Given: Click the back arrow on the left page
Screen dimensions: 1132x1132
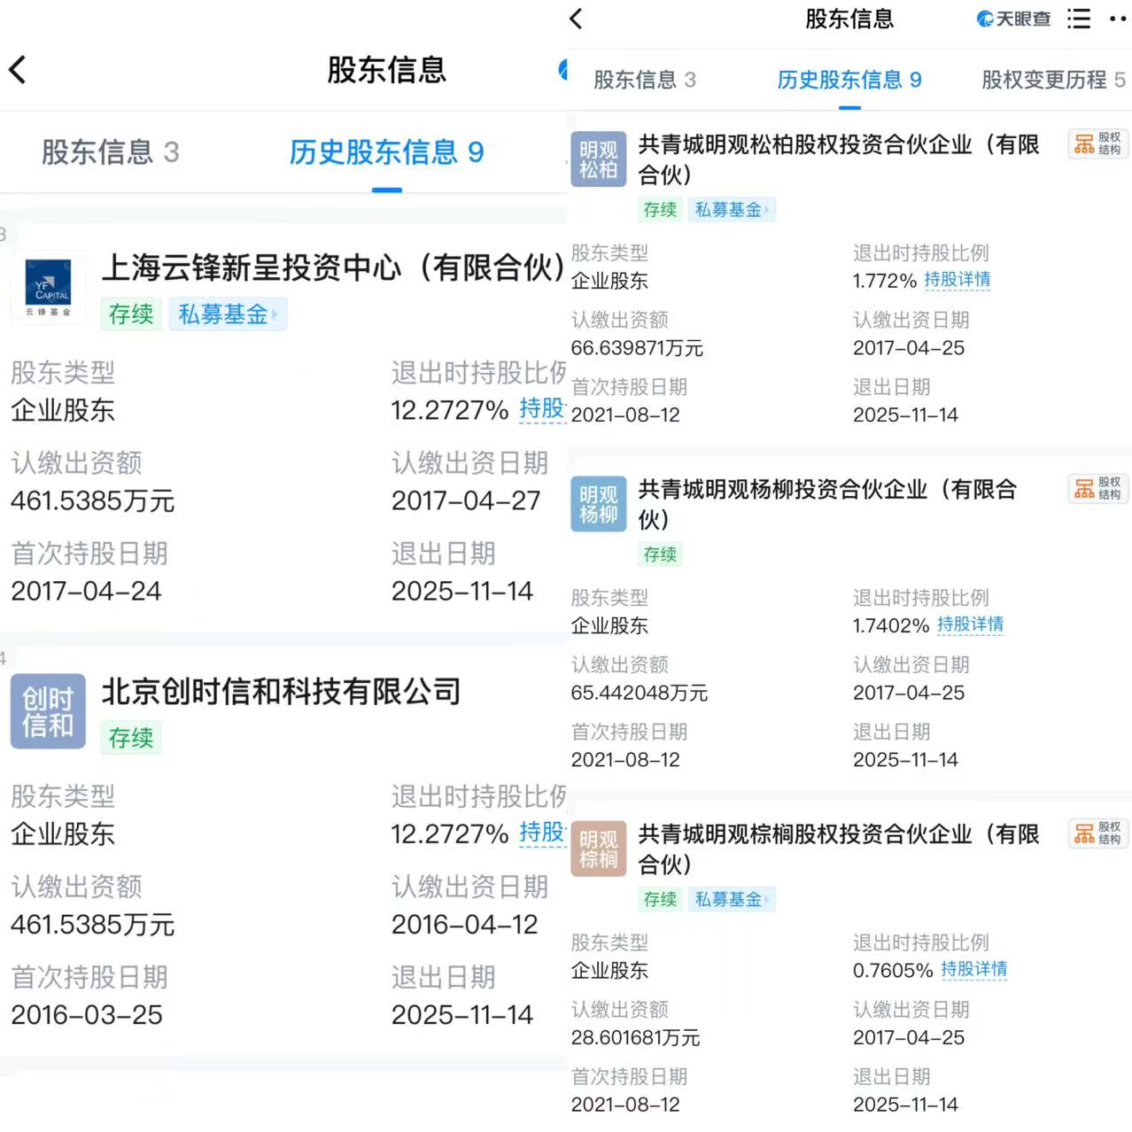Looking at the screenshot, I should (17, 68).
